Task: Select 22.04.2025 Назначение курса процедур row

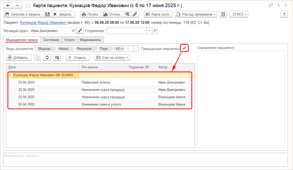Action: click(101, 90)
